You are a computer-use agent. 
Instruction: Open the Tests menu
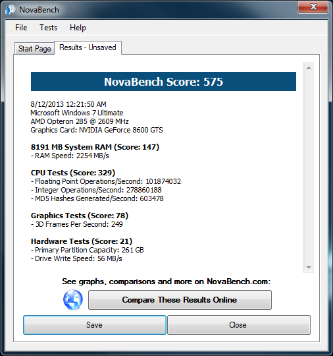(x=48, y=28)
